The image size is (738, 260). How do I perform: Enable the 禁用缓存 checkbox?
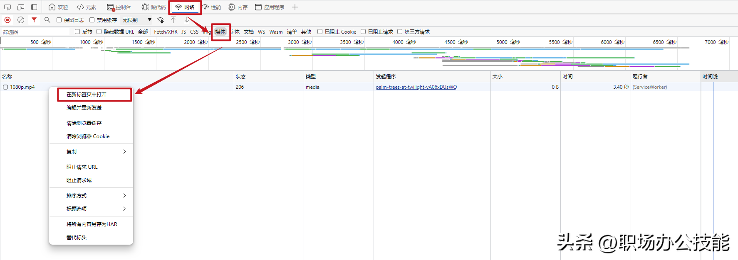[x=92, y=20]
